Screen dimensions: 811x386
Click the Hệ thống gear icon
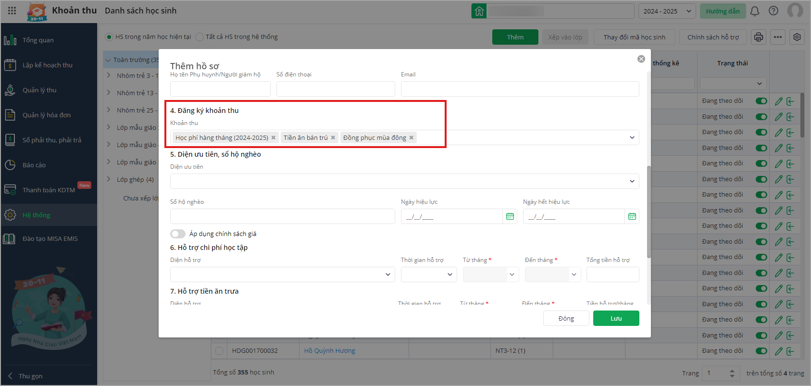[x=10, y=215]
